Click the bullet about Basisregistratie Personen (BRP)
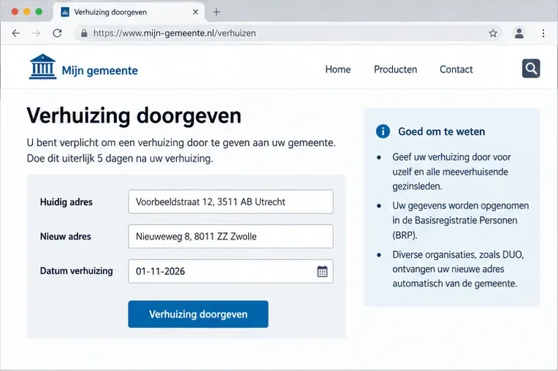 click(460, 220)
